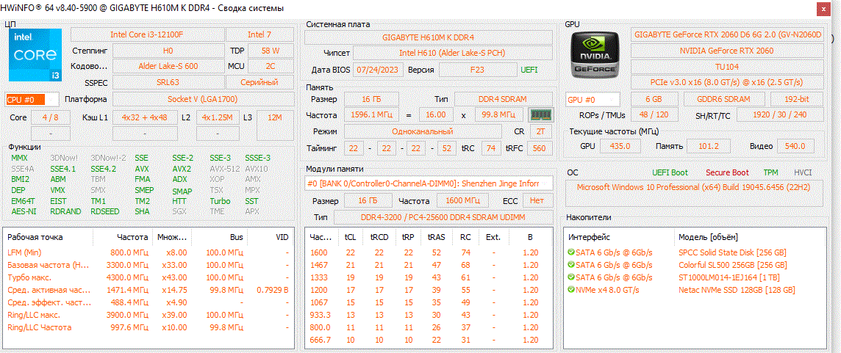Click the Socket V (LGA1700) platform field

[x=203, y=99]
